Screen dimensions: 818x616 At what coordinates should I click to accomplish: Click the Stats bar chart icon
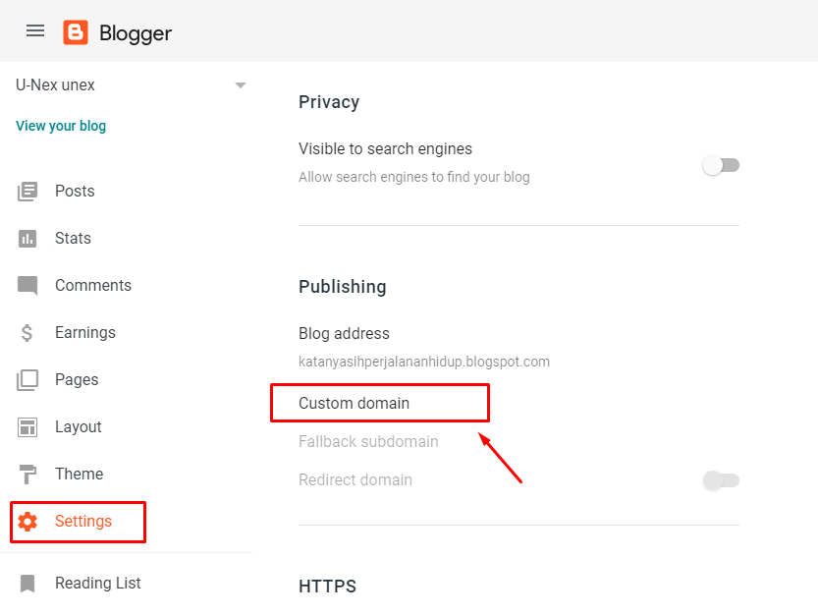[27, 239]
